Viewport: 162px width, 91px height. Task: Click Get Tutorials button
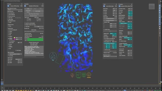[x=38, y=11]
